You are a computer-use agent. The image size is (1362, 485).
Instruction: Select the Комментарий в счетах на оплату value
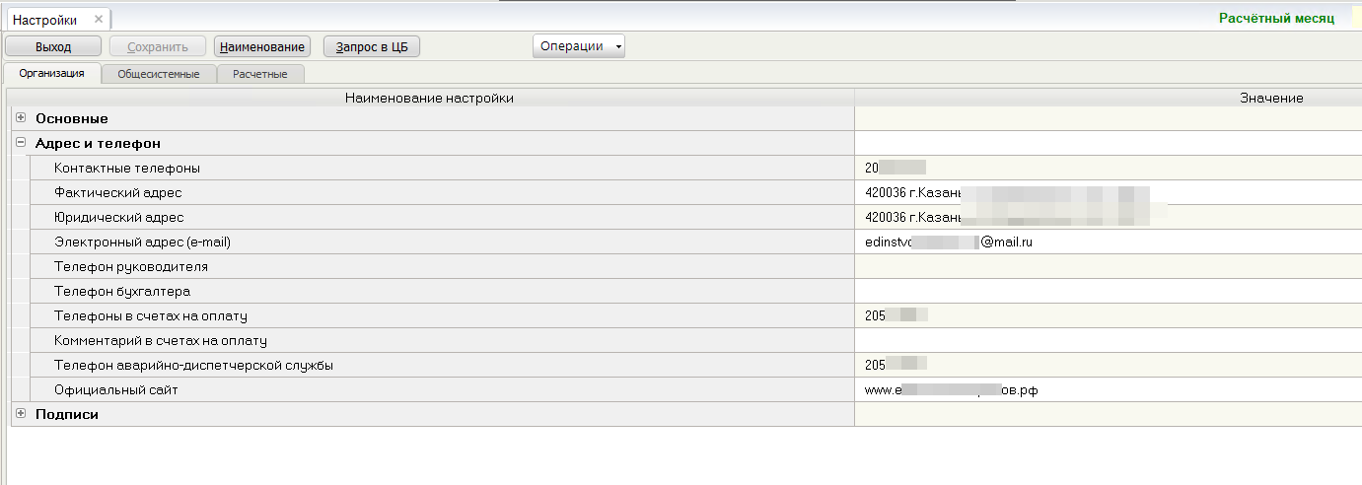[x=1108, y=340]
